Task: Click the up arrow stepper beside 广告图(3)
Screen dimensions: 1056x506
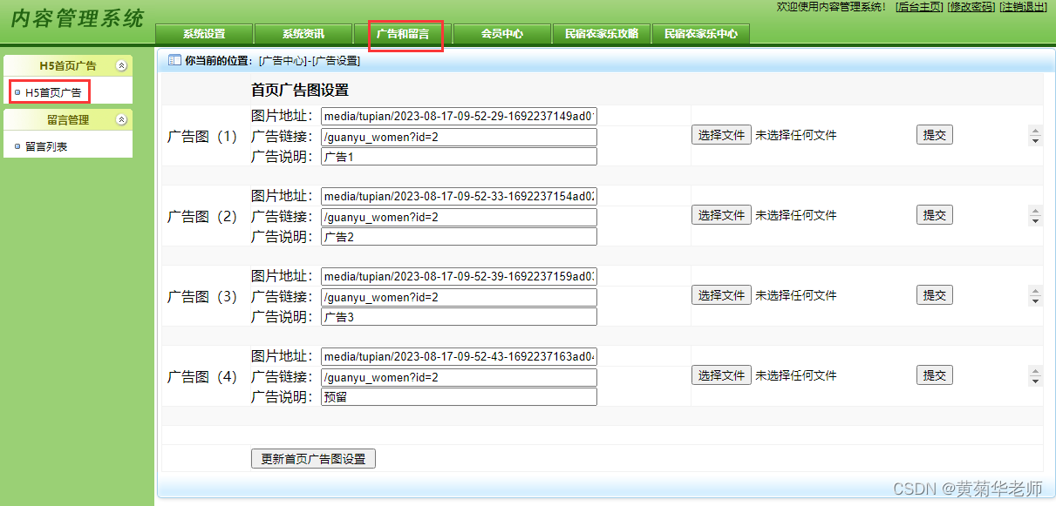Action: [1035, 290]
